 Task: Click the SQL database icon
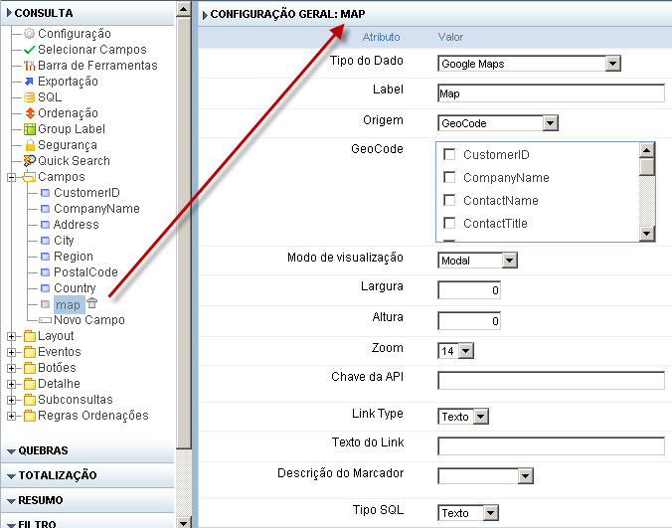(x=30, y=97)
